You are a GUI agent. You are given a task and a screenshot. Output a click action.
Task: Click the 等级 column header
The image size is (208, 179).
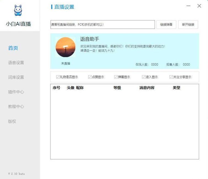117,88
